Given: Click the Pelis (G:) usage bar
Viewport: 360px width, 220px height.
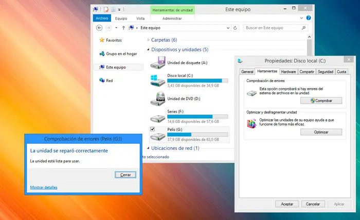Looking at the screenshot, I should 197,134.
